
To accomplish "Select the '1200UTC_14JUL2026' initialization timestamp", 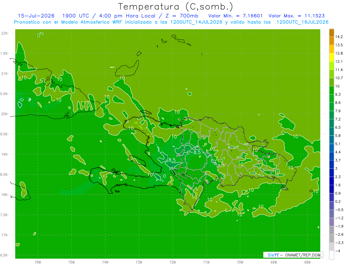I will pos(197,22).
